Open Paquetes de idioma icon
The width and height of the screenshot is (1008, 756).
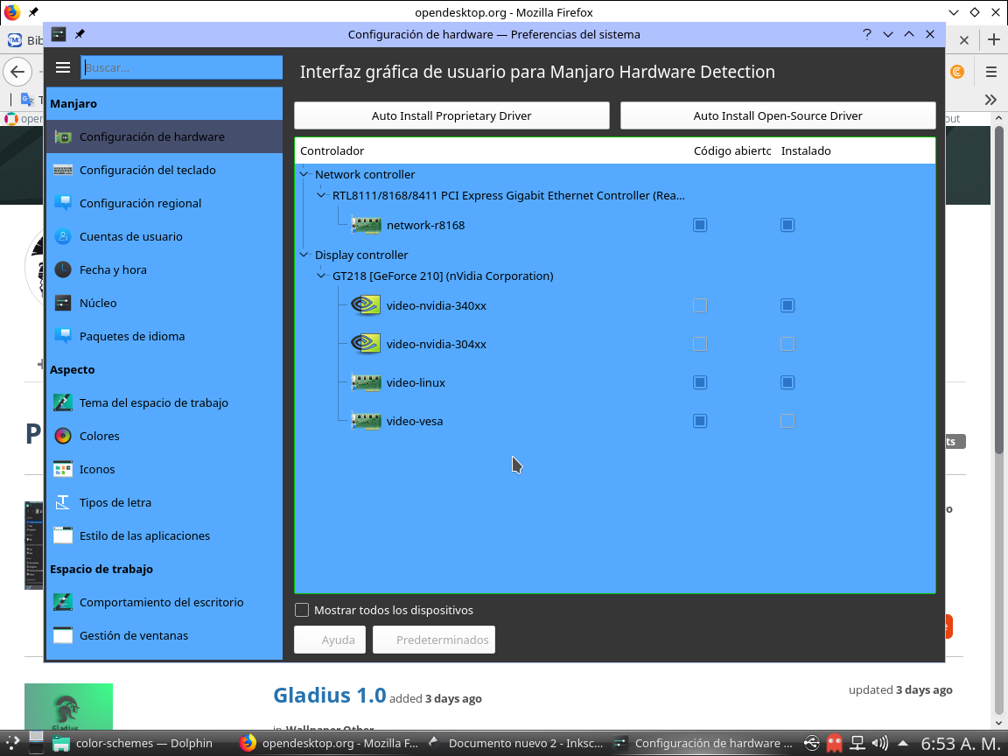[x=63, y=336]
